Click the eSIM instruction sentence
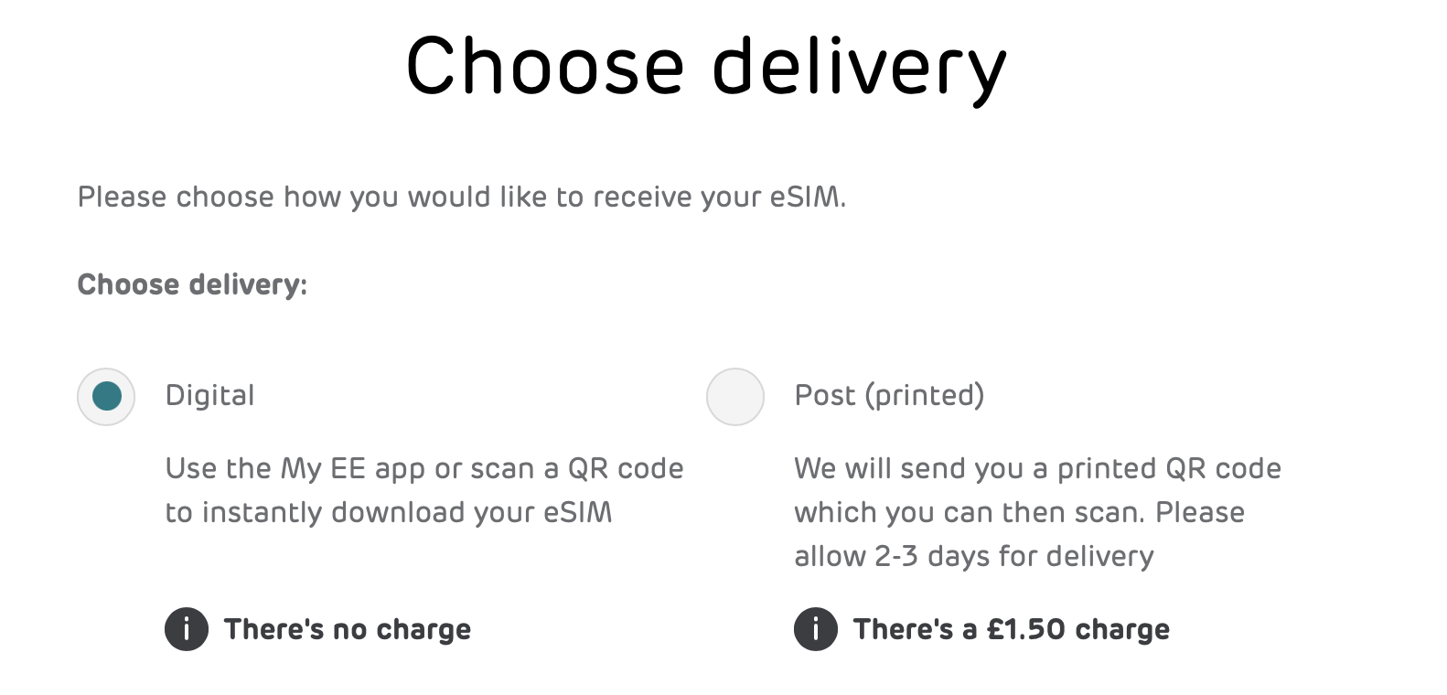1447x695 pixels. pyautogui.click(x=462, y=198)
